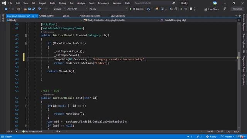
Task: Open the Solution Explorer side panel tab
Action: tap(244, 22)
